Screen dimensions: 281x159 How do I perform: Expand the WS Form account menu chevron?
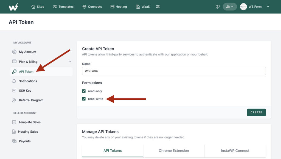[x=268, y=7]
